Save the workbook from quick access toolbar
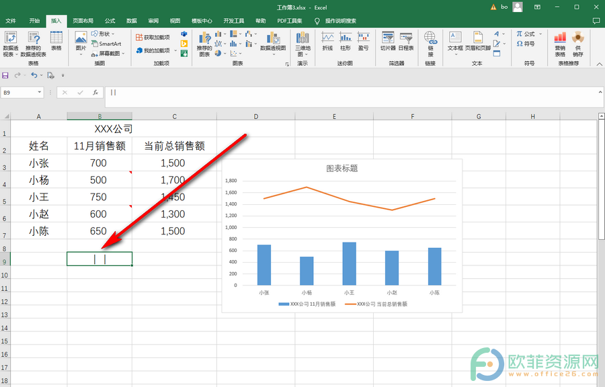Image resolution: width=605 pixels, height=387 pixels. coord(5,75)
